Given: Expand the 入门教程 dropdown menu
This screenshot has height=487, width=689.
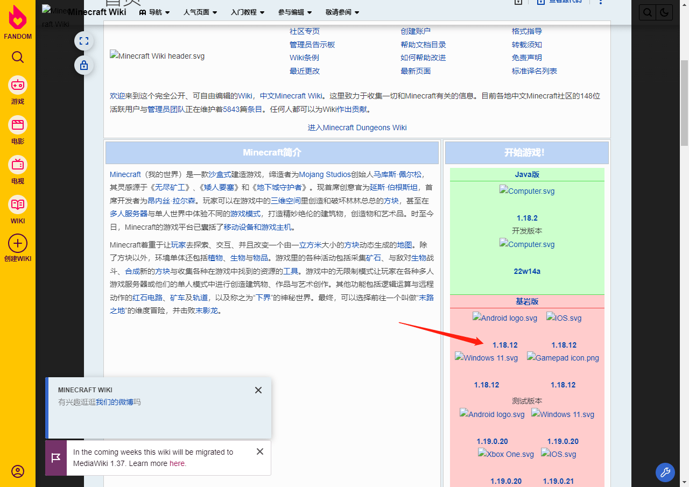Looking at the screenshot, I should coord(248,12).
